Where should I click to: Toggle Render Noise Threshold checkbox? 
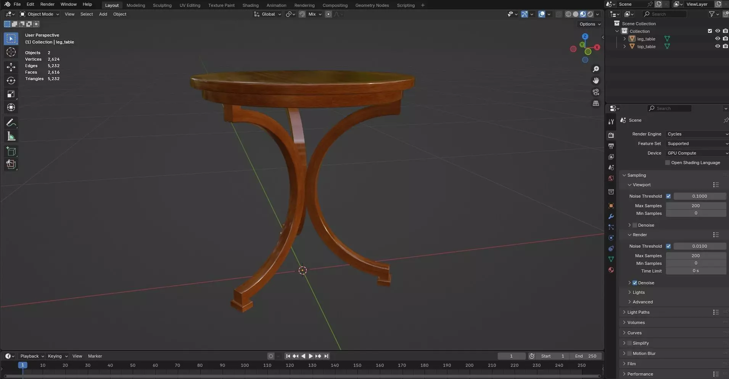click(x=668, y=246)
